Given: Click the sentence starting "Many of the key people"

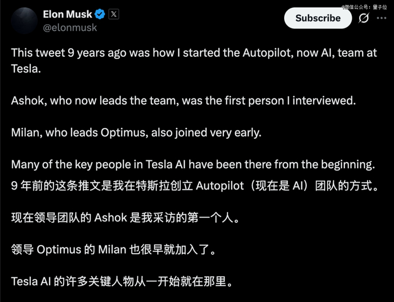Looking at the screenshot, I should [x=193, y=165].
